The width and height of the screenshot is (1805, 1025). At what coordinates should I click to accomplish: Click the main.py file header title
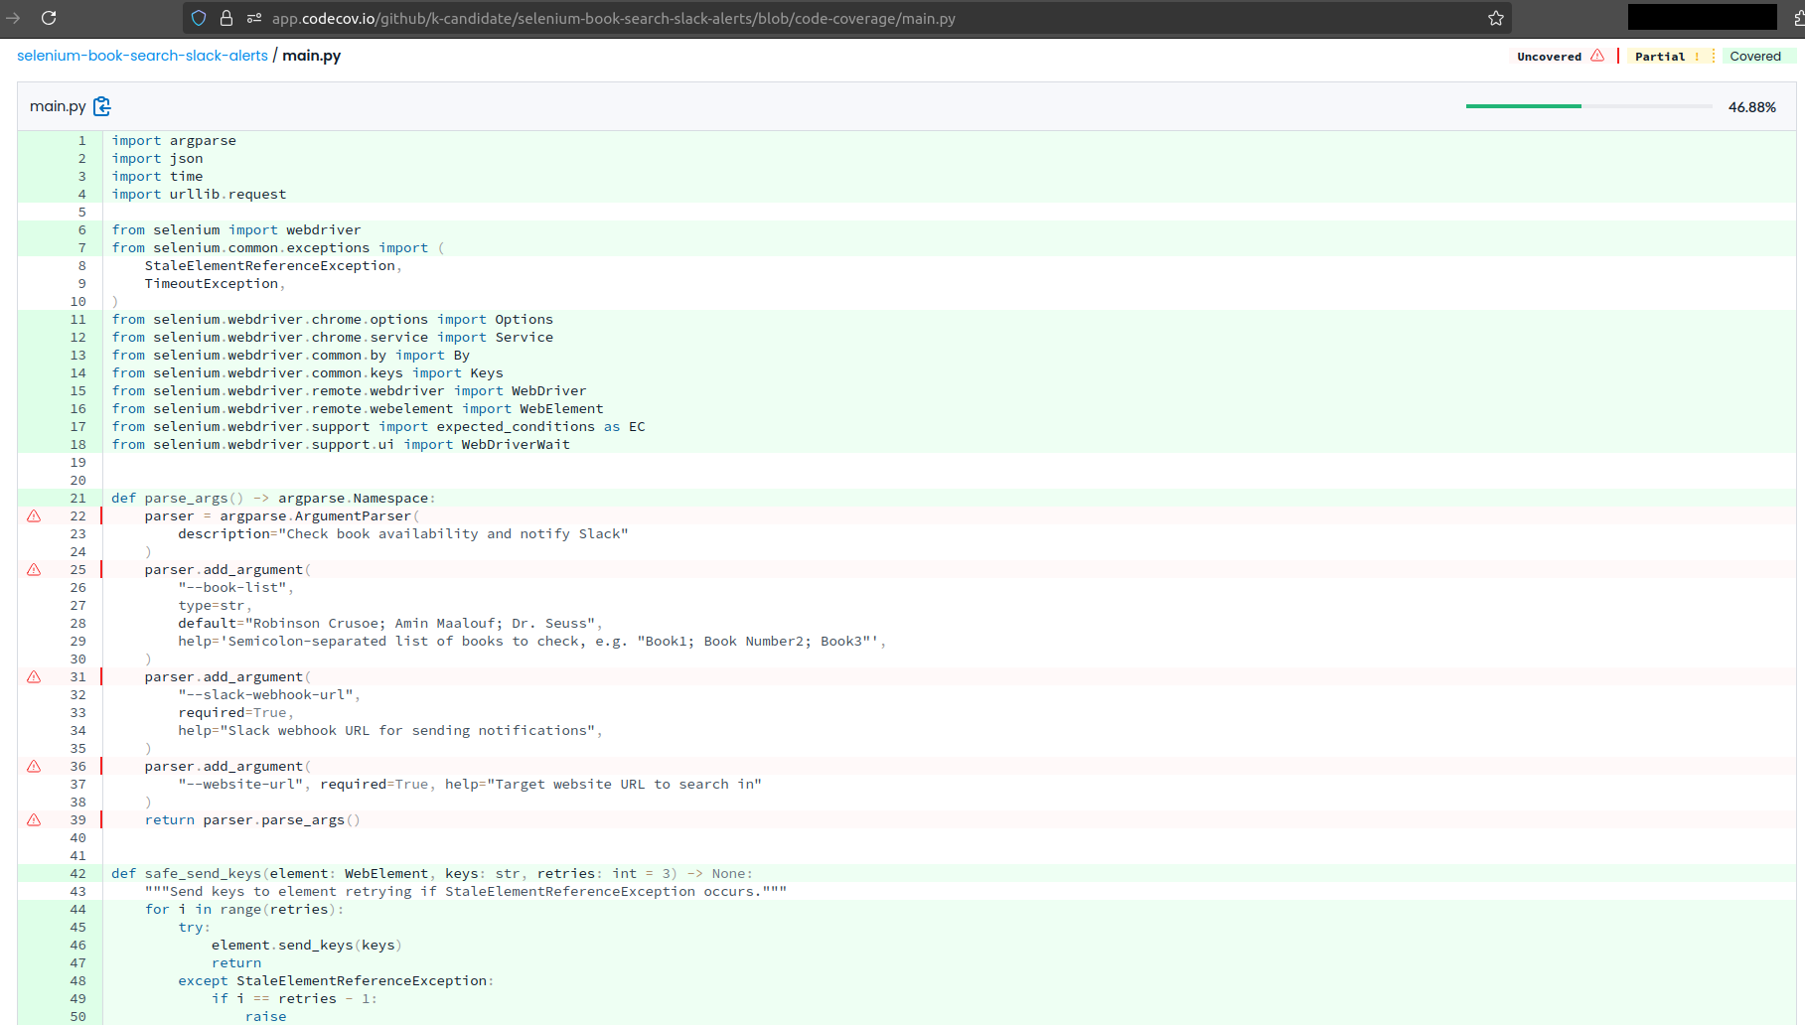point(58,106)
